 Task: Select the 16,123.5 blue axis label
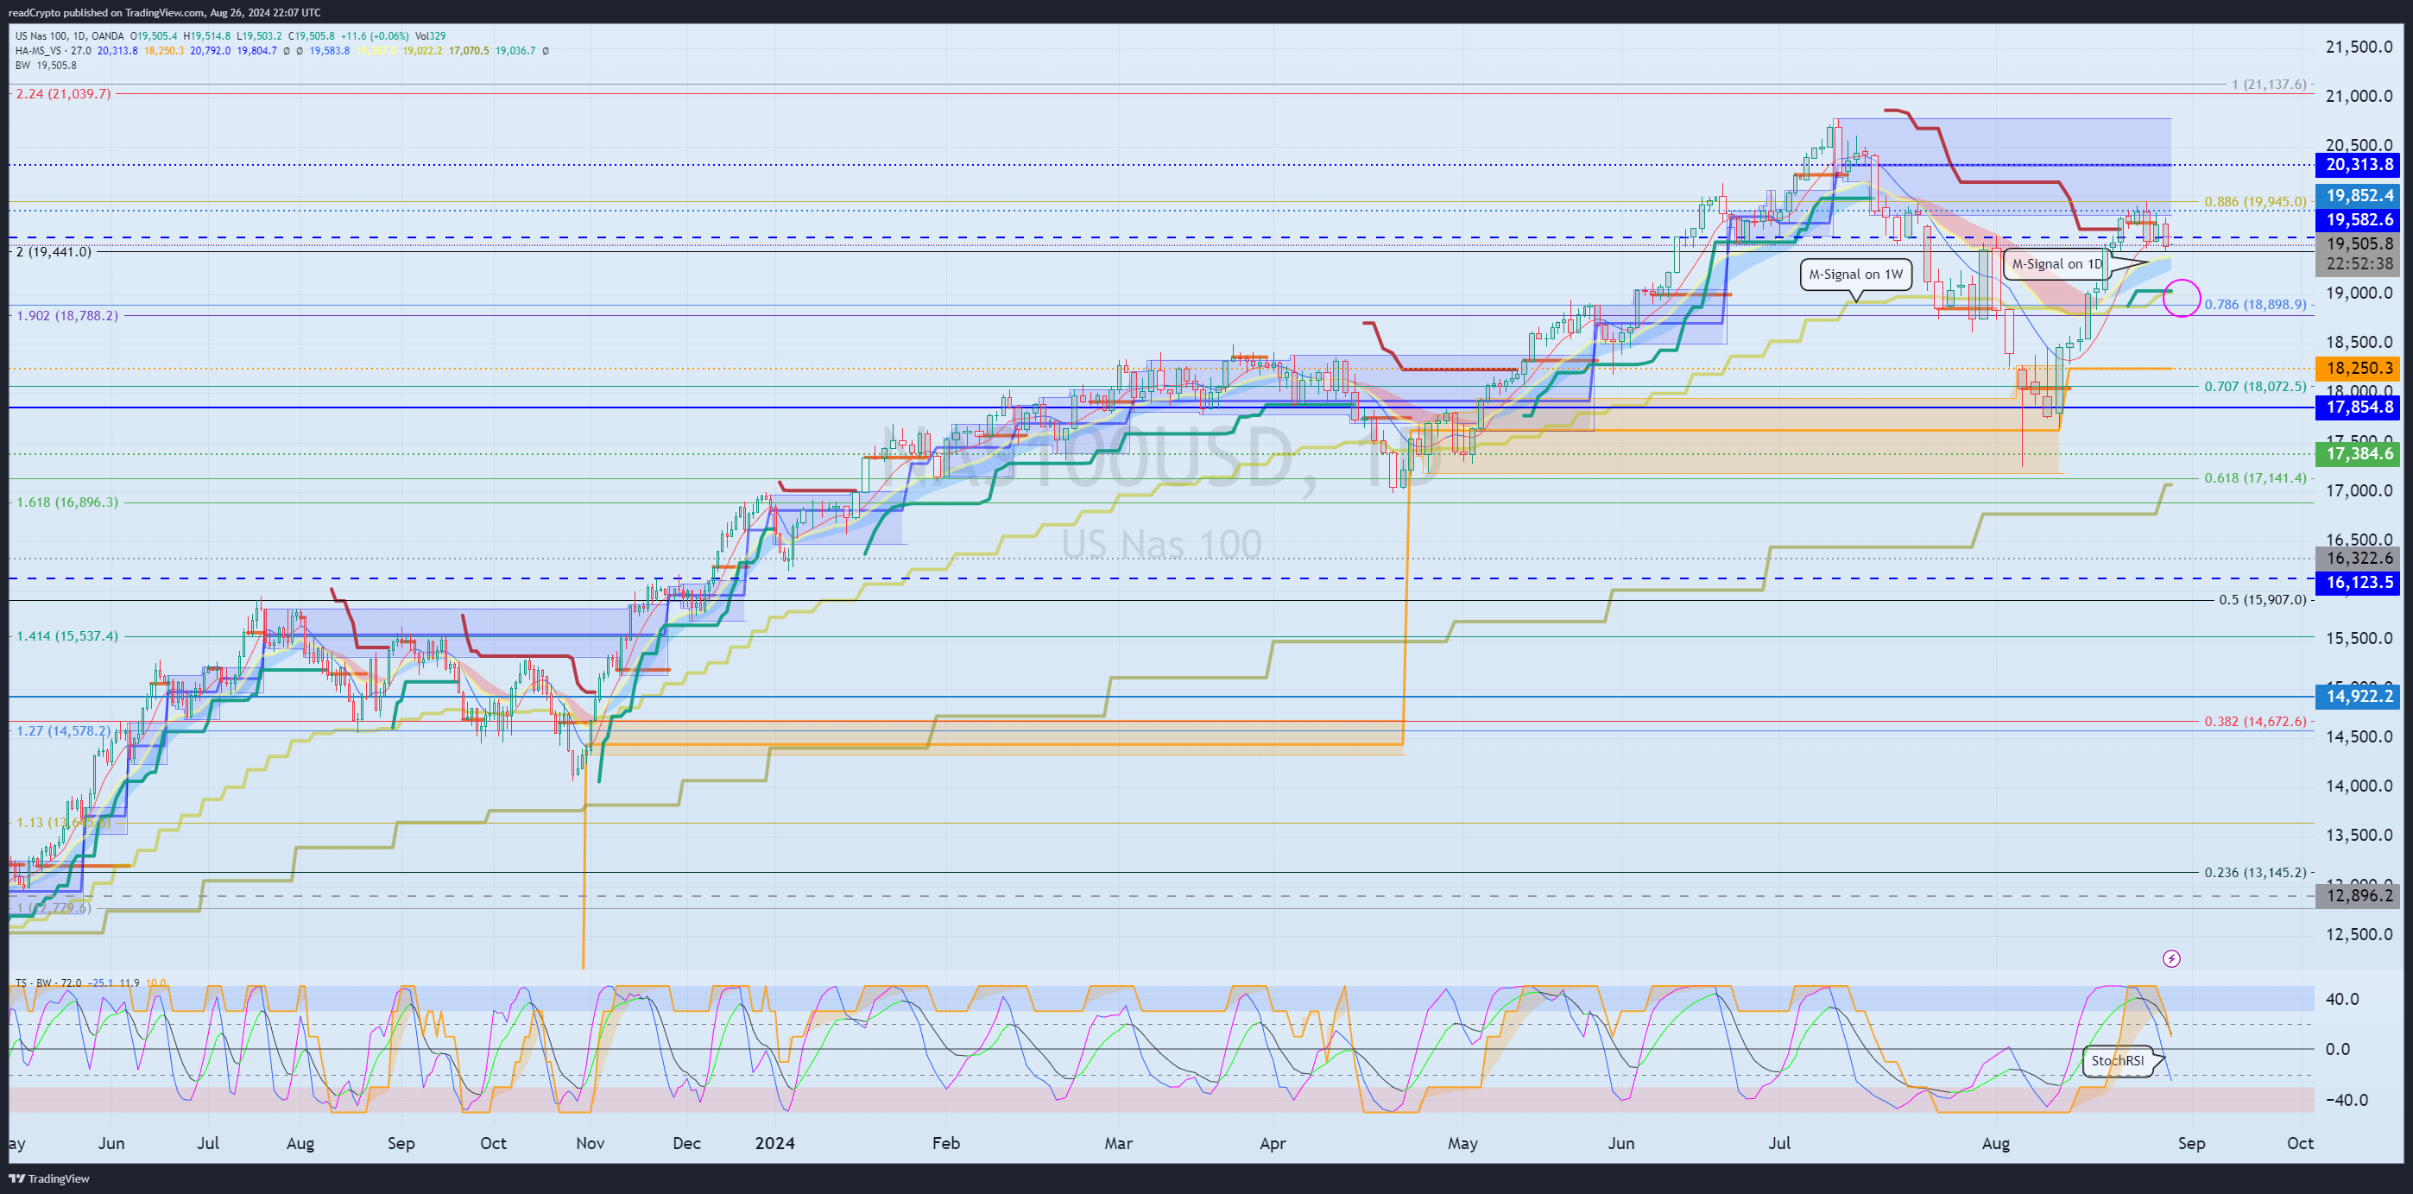click(2358, 583)
